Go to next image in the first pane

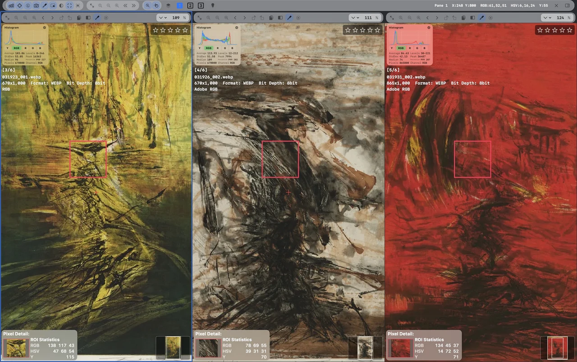[x=52, y=18]
